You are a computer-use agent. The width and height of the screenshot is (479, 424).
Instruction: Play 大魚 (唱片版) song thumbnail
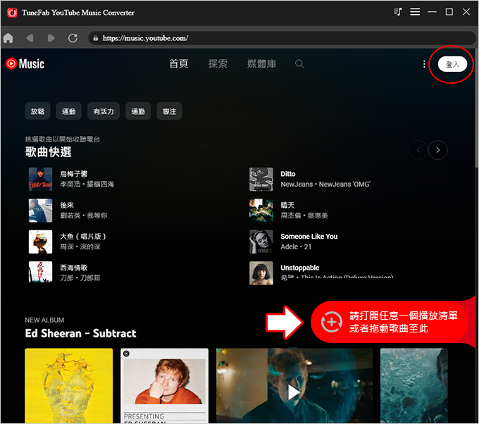[40, 242]
